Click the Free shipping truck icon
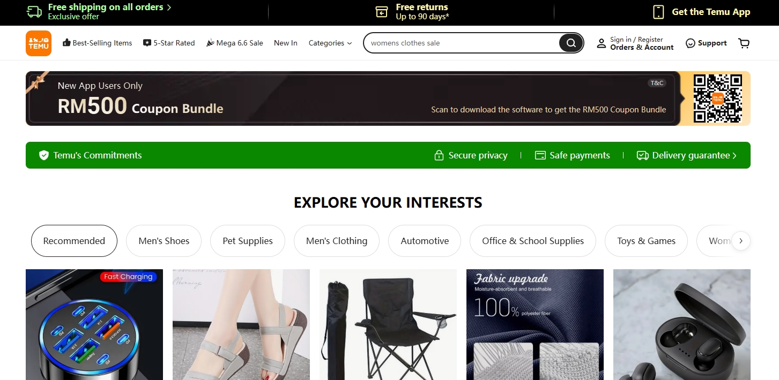The image size is (779, 380). (x=34, y=12)
